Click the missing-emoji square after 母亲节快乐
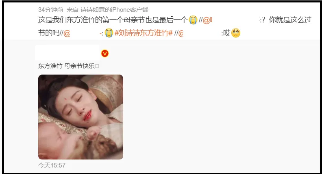Screen dimensions: 322x174 [x=97, y=66]
